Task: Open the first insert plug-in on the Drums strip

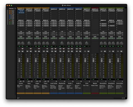Action: pos(21,11)
